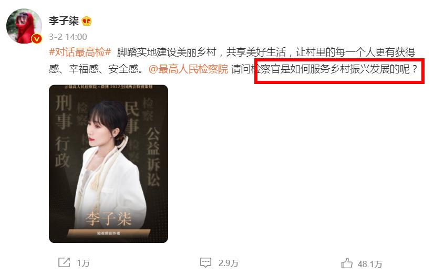This screenshot has height=275, width=434.
Task: Click the crown membership icon
Action: [87, 20]
